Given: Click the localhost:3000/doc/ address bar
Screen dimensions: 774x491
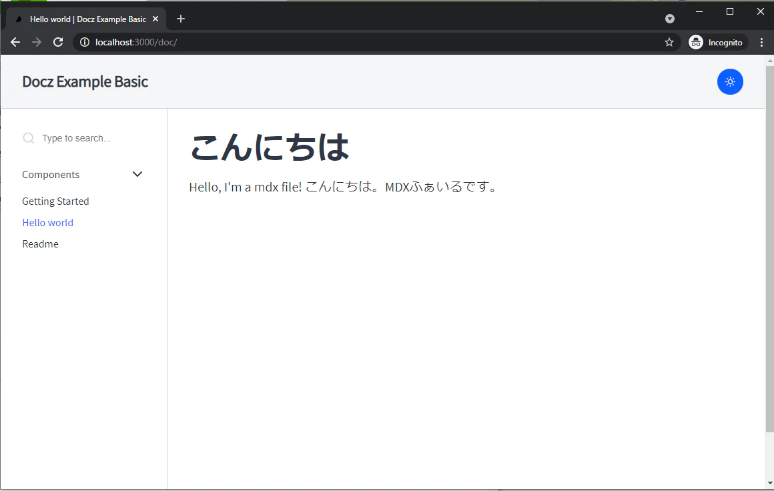Looking at the screenshot, I should [x=376, y=43].
